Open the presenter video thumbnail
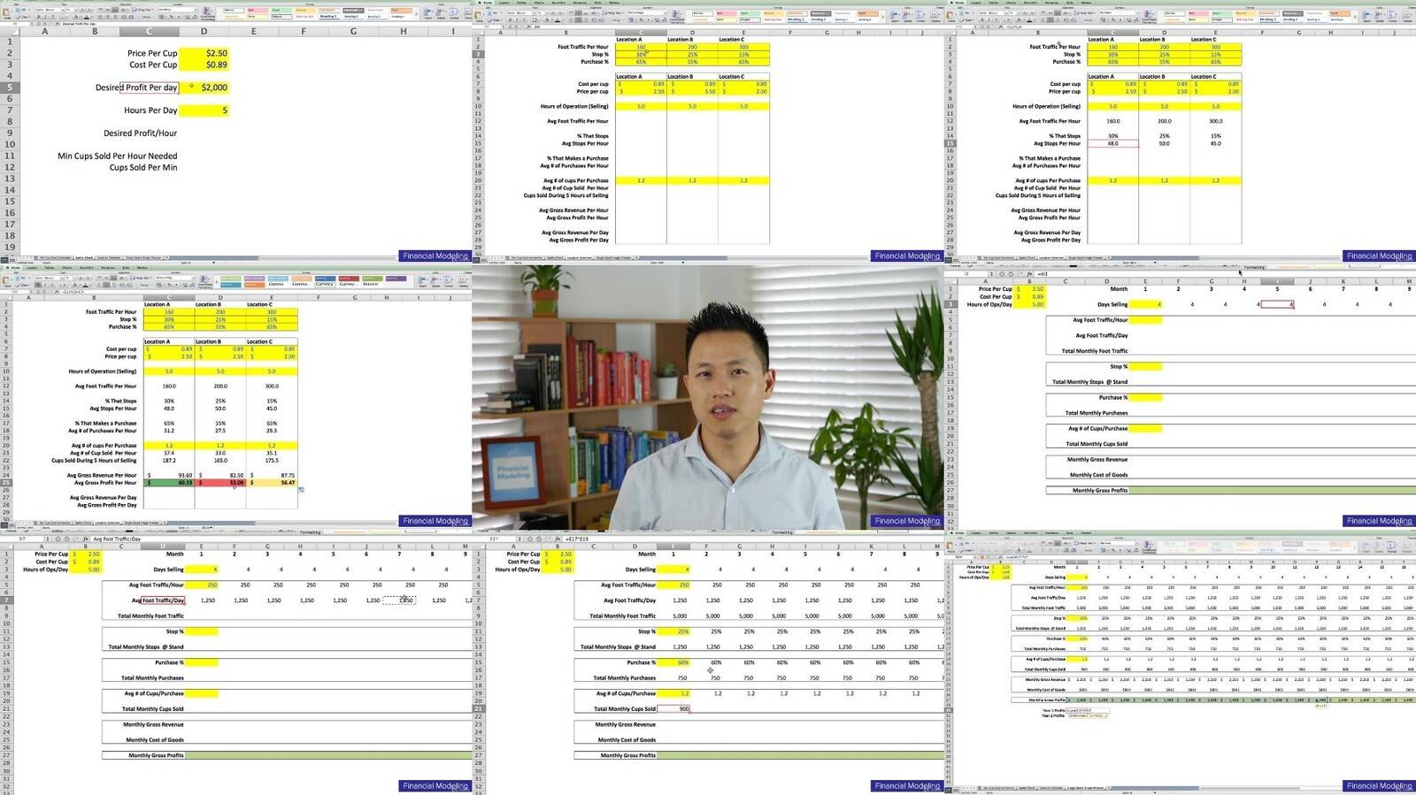 tap(708, 397)
